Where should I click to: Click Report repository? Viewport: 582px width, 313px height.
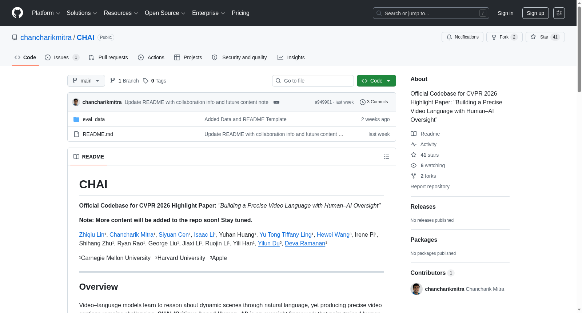[x=430, y=186]
